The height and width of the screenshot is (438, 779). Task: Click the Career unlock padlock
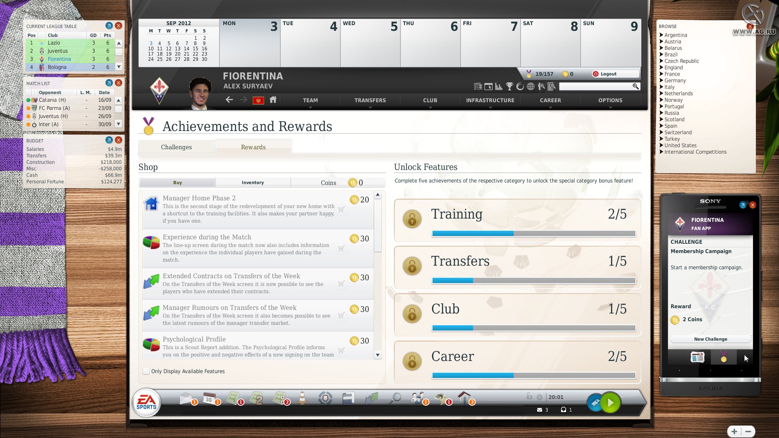tap(412, 361)
